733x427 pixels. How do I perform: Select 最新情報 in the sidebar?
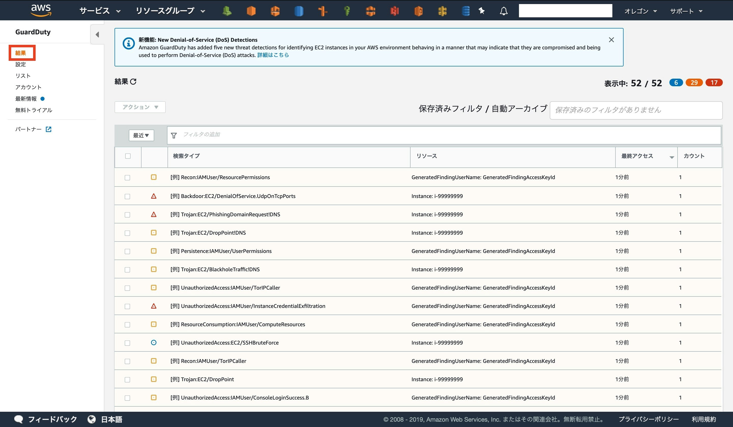point(26,98)
